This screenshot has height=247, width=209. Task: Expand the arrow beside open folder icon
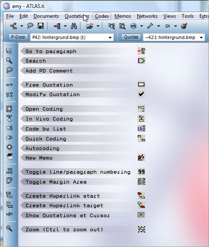98,26
